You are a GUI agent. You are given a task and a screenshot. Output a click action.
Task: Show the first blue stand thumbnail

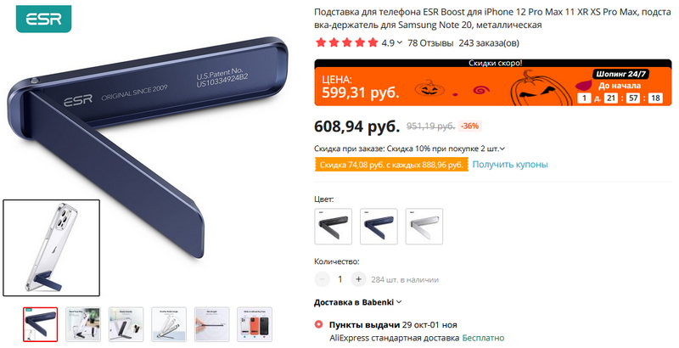click(x=40, y=324)
